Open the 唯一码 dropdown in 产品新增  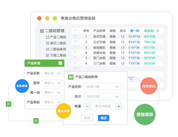[x=52, y=92]
